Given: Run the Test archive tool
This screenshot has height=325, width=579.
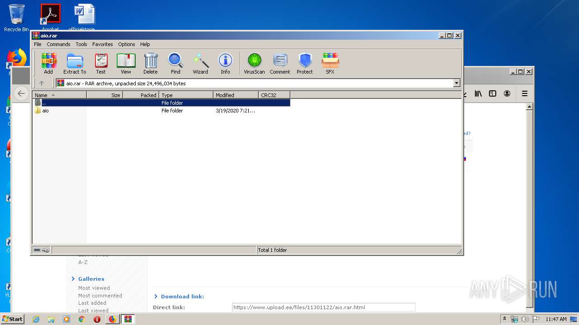Looking at the screenshot, I should click(101, 64).
